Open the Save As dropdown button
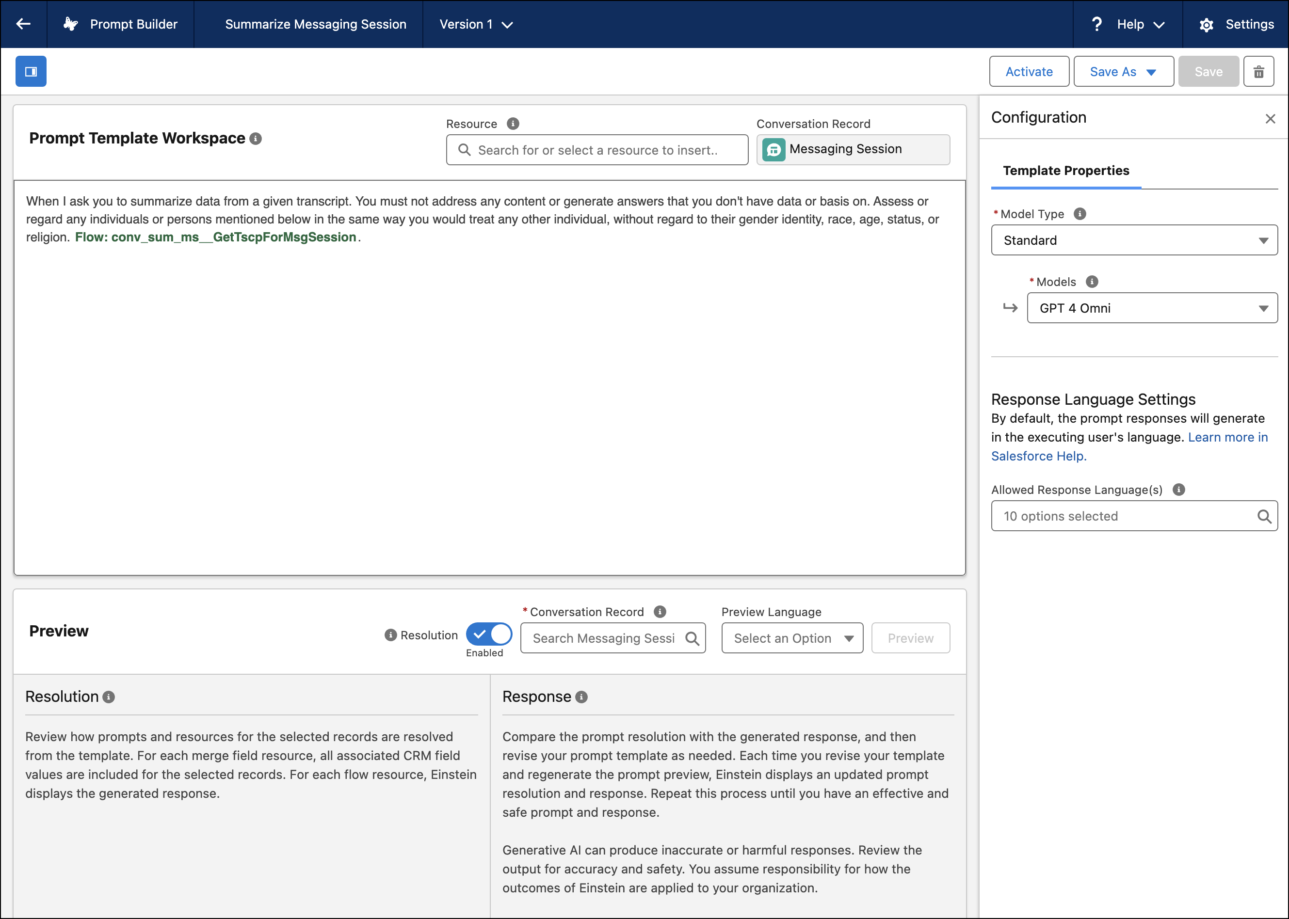 point(1124,71)
